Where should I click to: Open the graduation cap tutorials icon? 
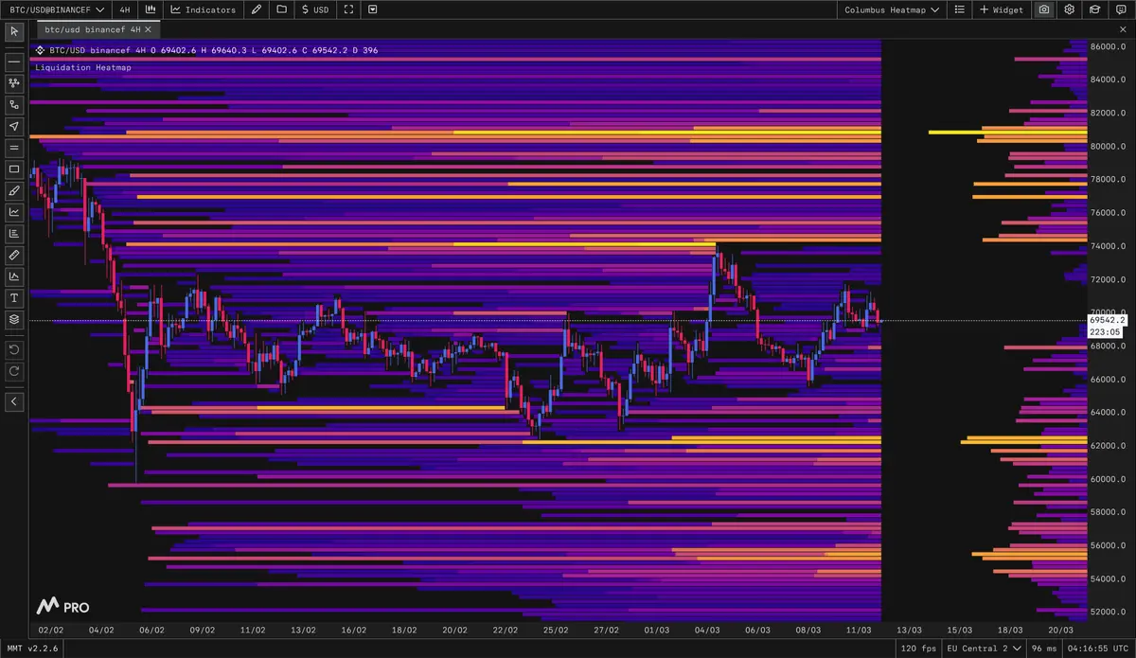[1094, 9]
